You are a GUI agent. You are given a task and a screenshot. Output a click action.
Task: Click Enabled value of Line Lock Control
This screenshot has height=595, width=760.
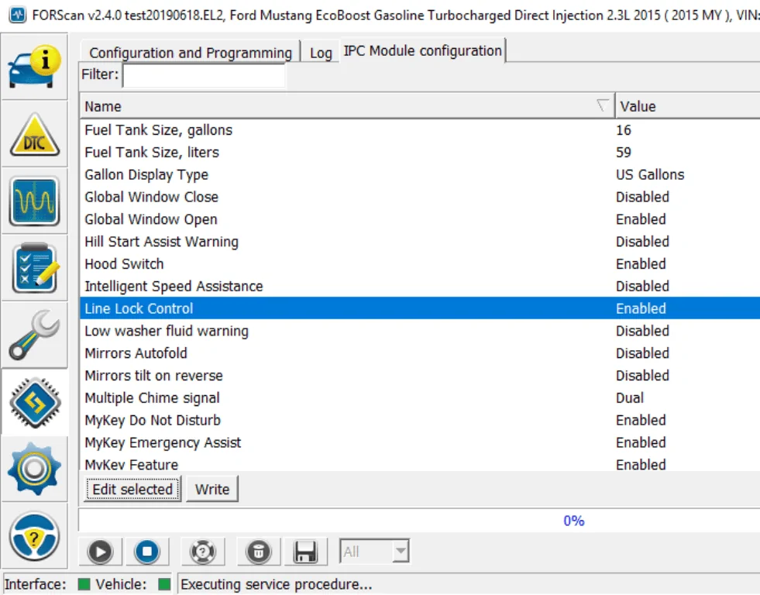tap(641, 308)
